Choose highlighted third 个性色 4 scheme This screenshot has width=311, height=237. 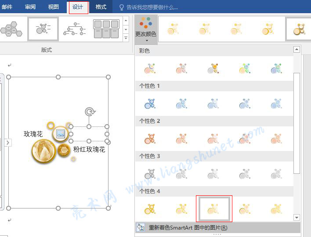pyautogui.click(x=214, y=208)
